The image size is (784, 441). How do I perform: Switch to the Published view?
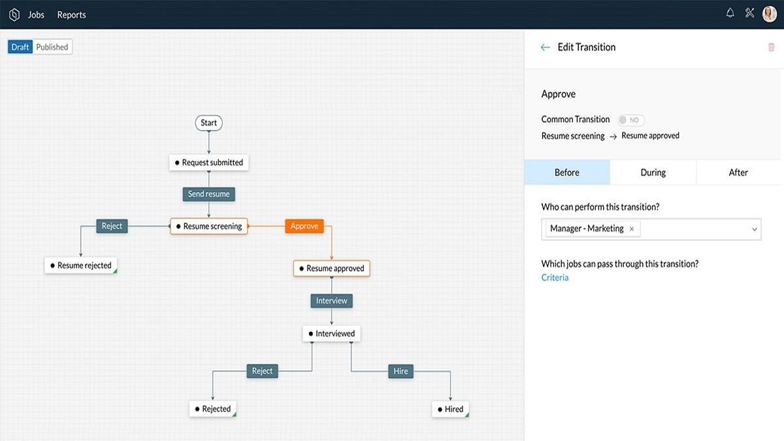point(52,46)
